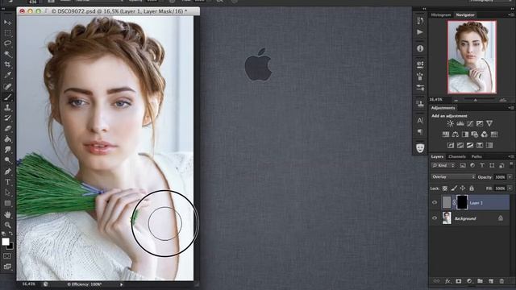
Task: Toggle link between Layer 1 and mask
Action: (x=454, y=202)
